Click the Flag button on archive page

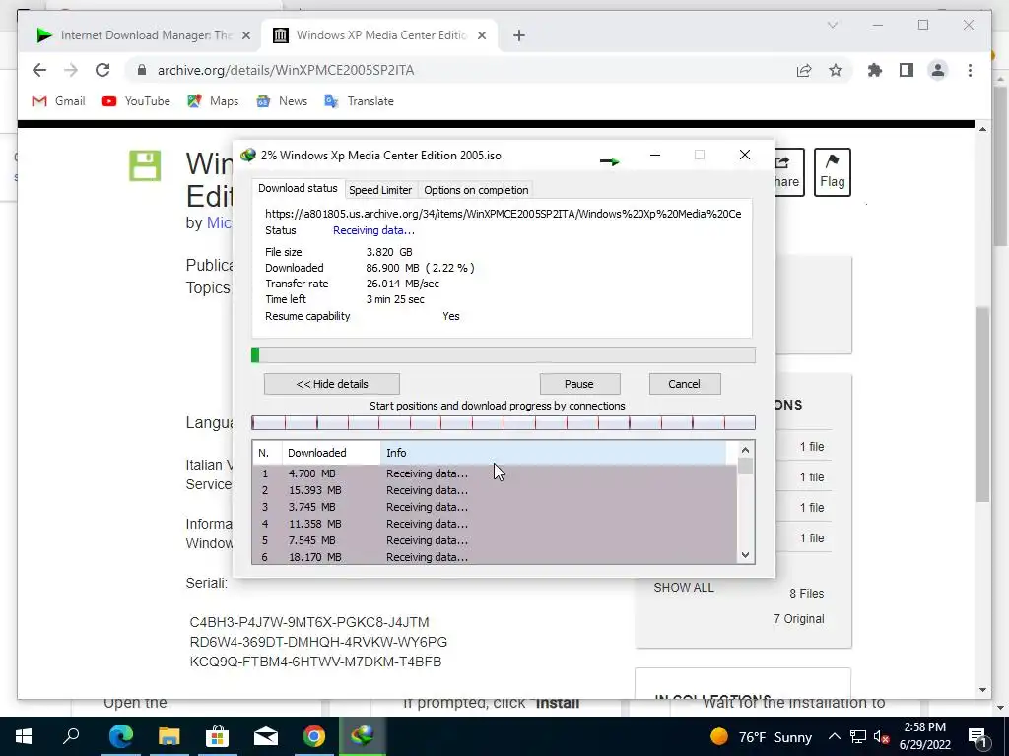pos(832,171)
